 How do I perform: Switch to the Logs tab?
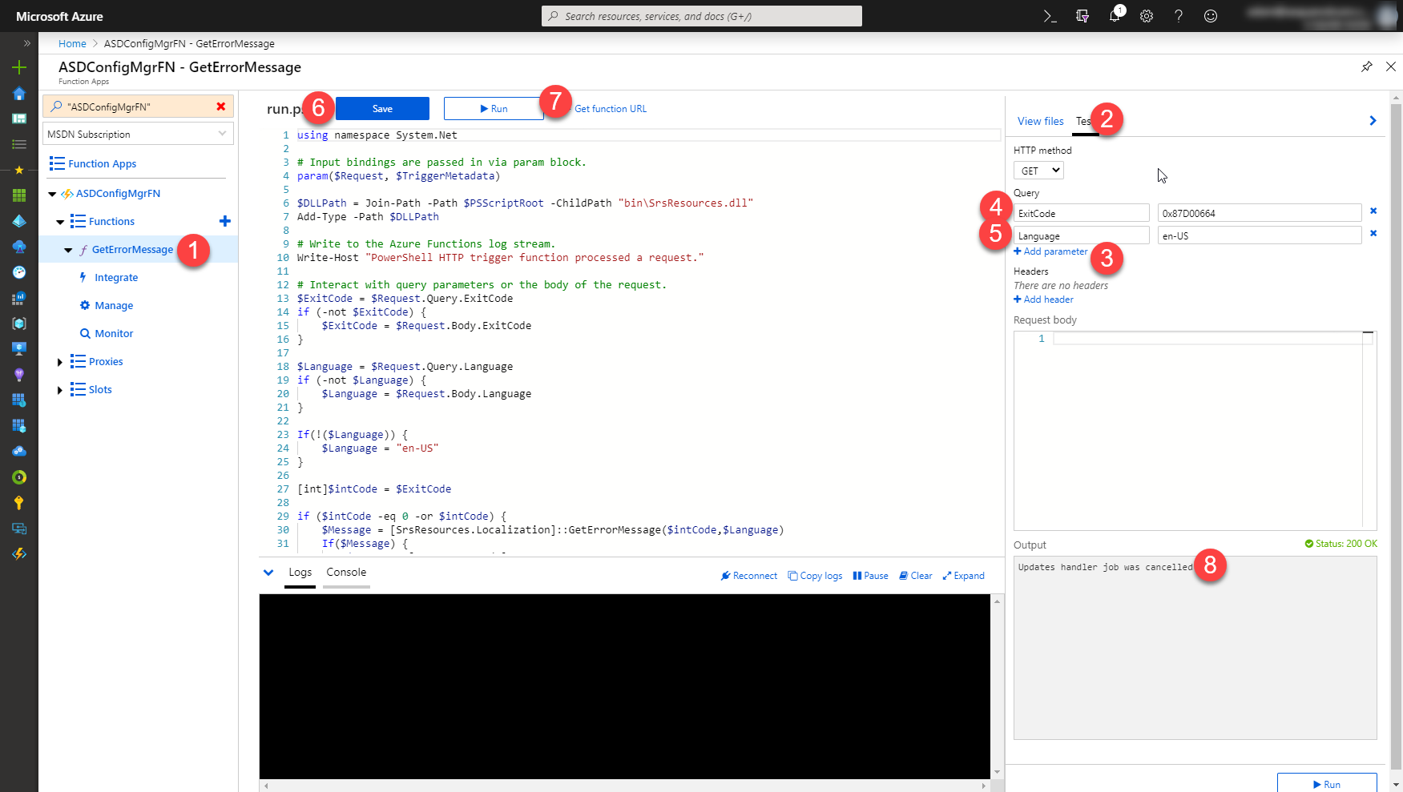point(300,573)
